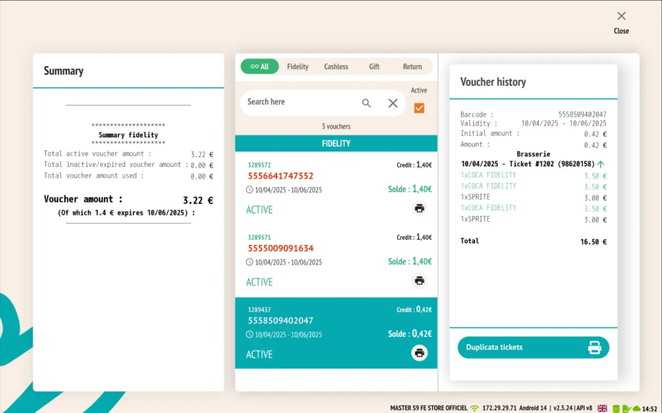This screenshot has width=662, height=413.
Task: Click the clock icon for voucher 3289572
Action: (250, 189)
